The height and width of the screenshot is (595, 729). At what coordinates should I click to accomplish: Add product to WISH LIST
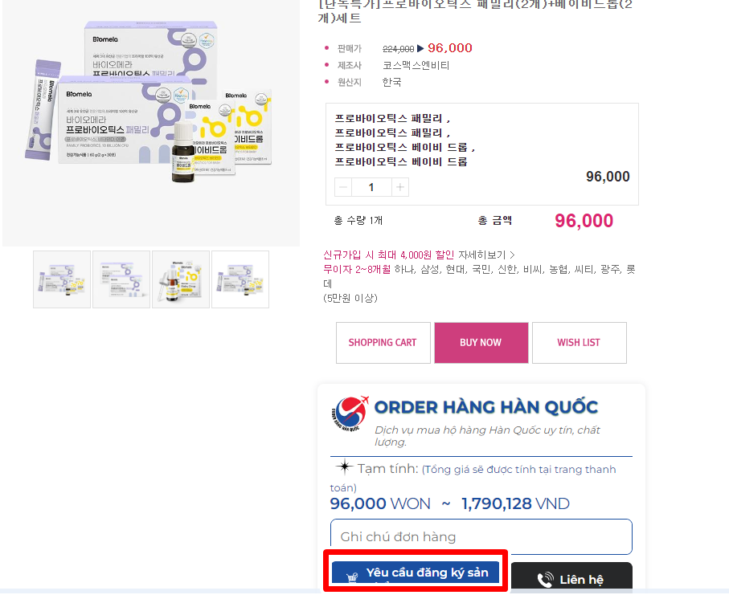point(580,343)
